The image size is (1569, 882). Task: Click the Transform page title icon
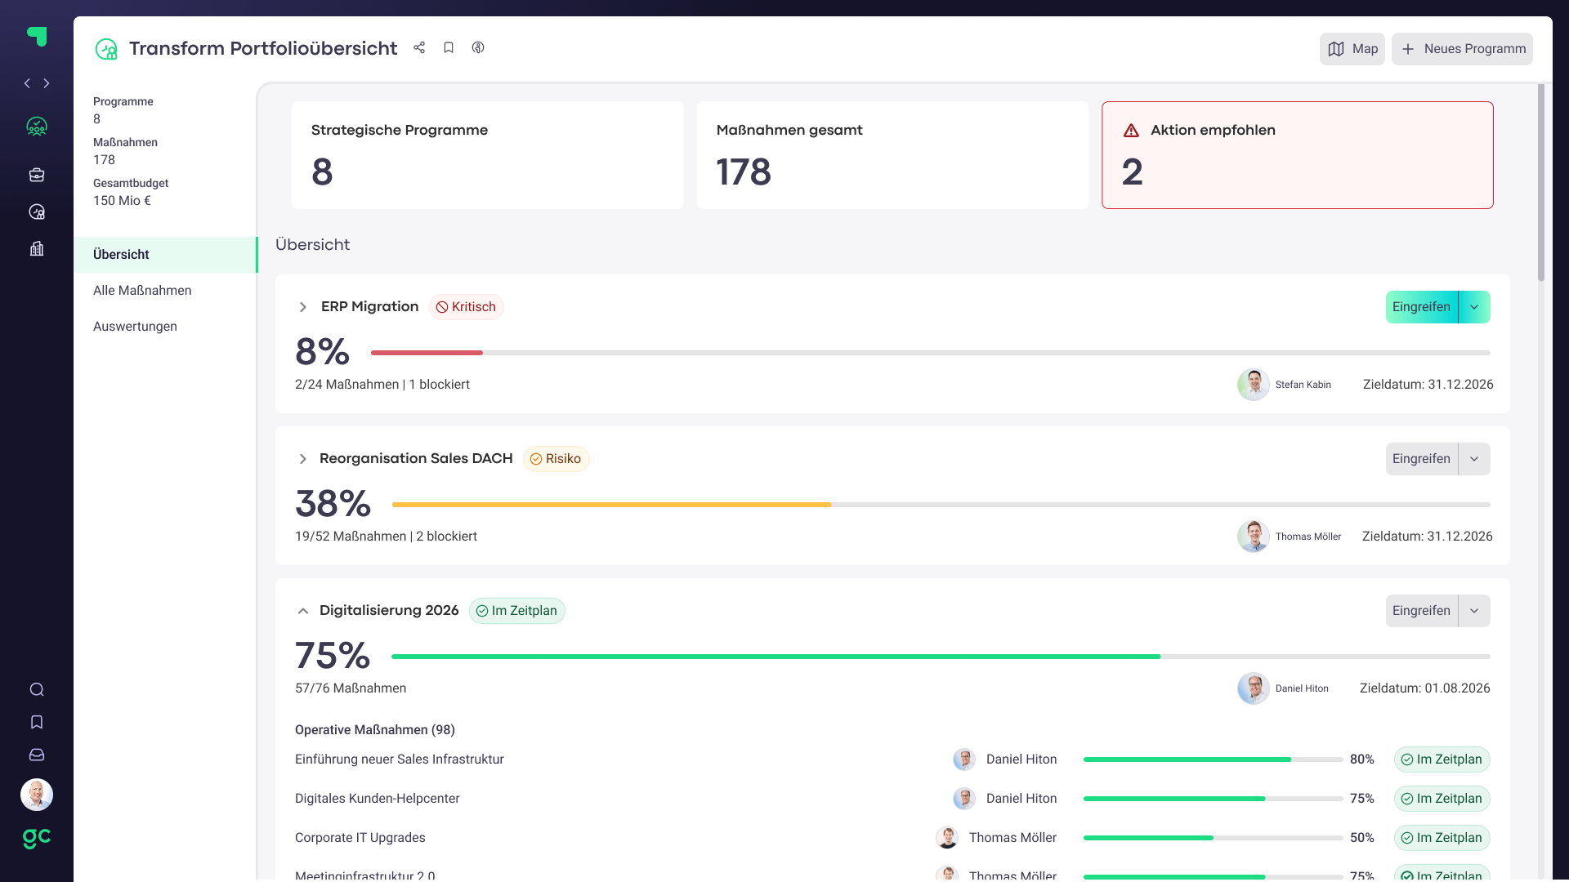tap(106, 49)
